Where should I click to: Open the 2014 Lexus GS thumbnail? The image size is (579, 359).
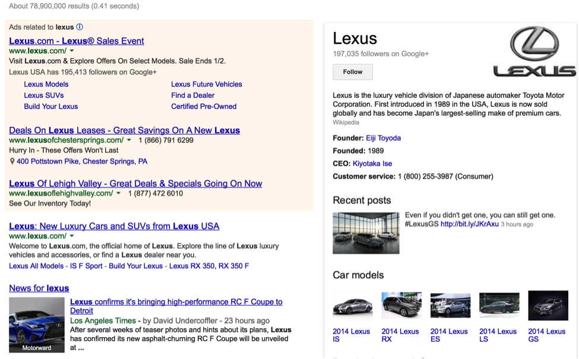pos(548,306)
